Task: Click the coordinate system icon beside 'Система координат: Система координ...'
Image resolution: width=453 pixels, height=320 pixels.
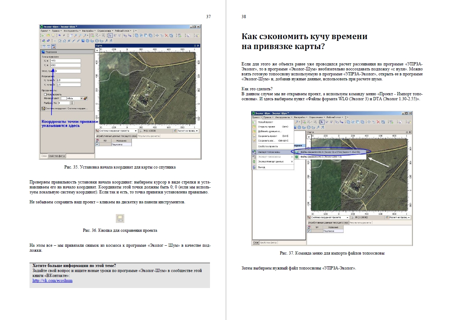Action: pos(43,108)
